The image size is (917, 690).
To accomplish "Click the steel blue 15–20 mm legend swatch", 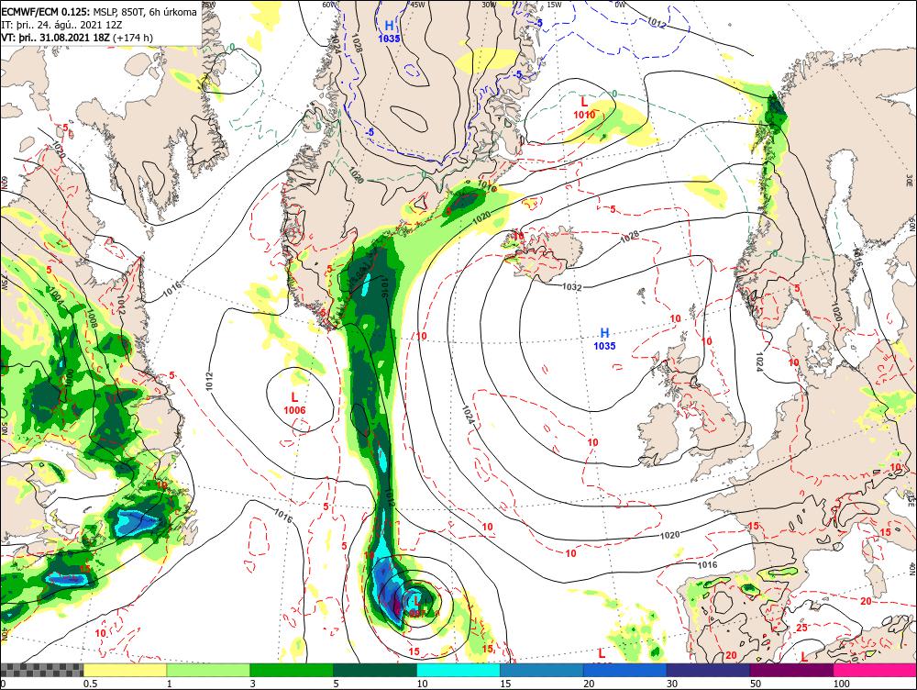I will point(542,670).
